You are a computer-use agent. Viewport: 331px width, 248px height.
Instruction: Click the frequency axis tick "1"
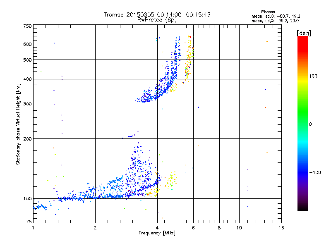pyautogui.click(x=33, y=228)
